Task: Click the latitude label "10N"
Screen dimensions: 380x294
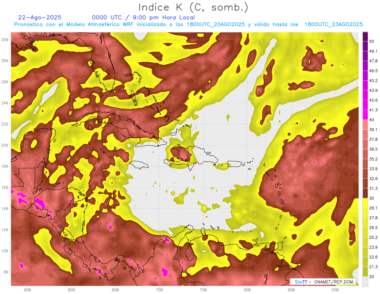Action: (x=5, y=251)
